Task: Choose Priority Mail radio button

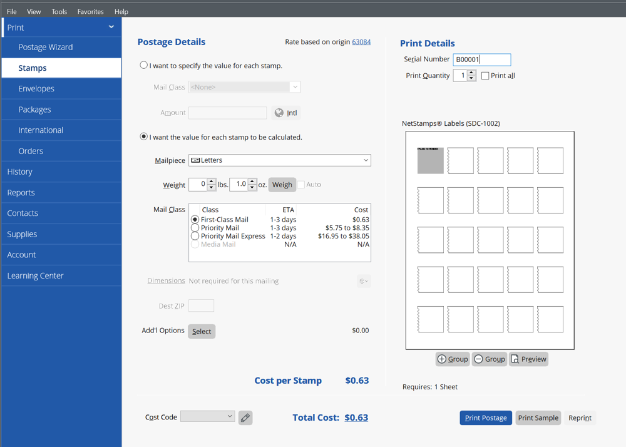Action: click(195, 228)
